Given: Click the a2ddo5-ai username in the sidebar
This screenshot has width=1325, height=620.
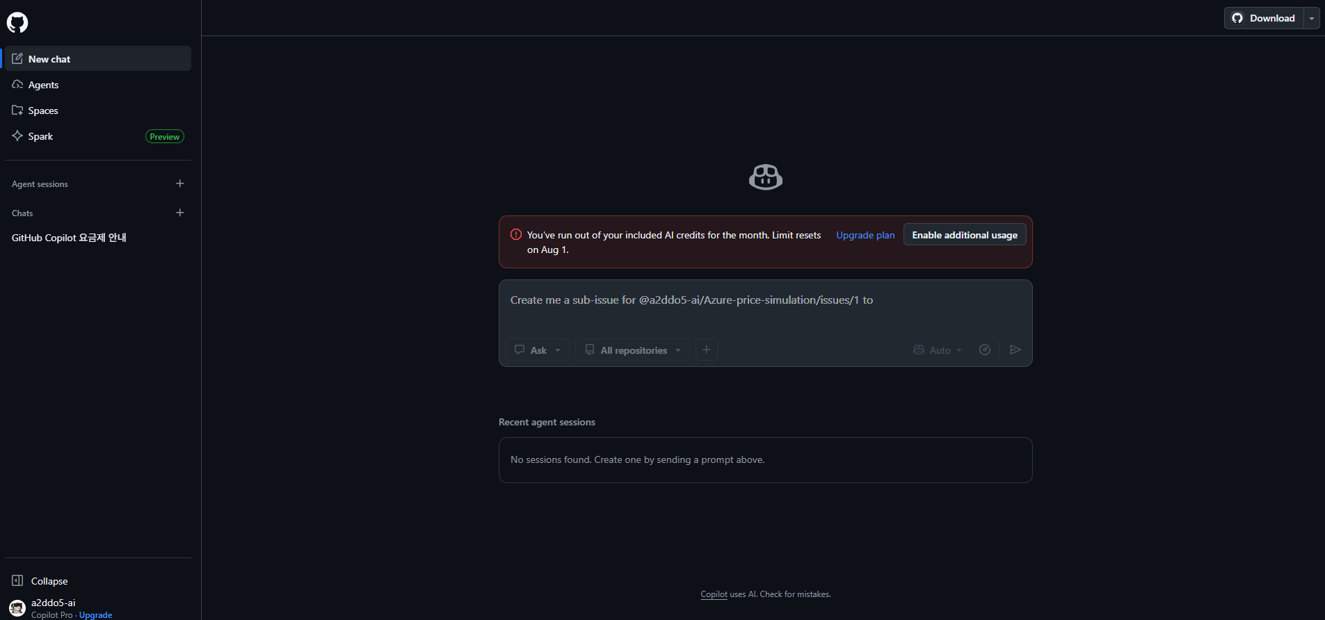Looking at the screenshot, I should [54, 603].
